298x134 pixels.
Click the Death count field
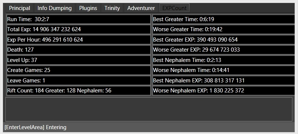(79, 50)
